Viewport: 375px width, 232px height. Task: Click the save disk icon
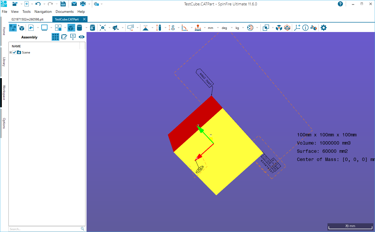click(63, 4)
